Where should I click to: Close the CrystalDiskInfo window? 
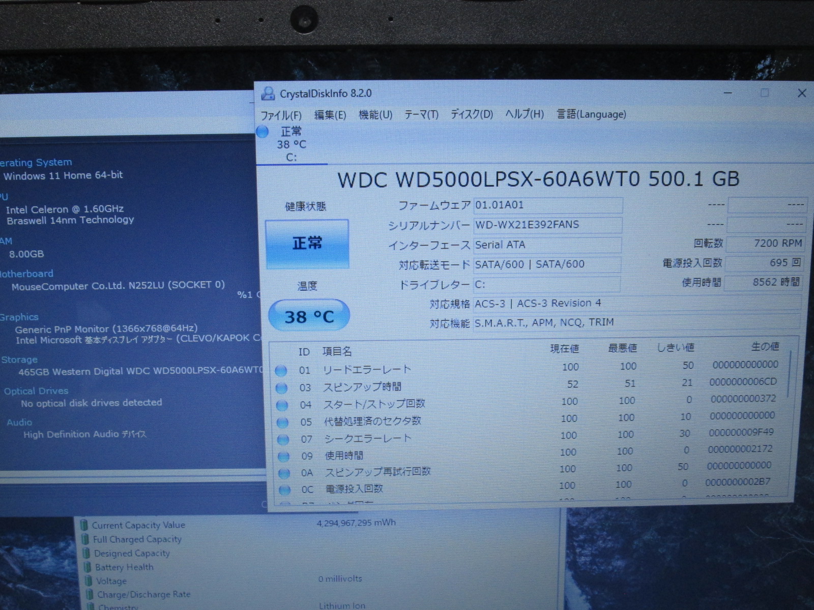[802, 93]
